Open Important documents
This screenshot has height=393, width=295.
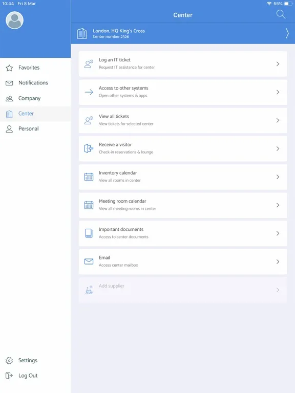coord(183,233)
